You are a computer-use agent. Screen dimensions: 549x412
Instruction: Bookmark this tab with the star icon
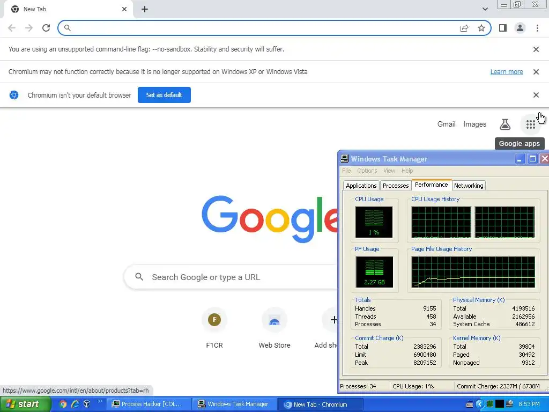pyautogui.click(x=481, y=28)
